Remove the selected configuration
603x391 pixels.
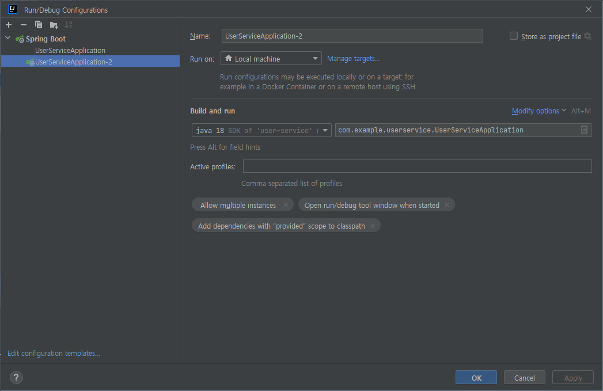(x=24, y=25)
